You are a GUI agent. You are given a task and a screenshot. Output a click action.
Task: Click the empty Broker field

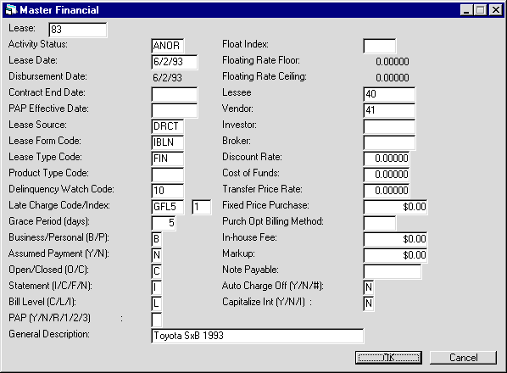point(389,142)
